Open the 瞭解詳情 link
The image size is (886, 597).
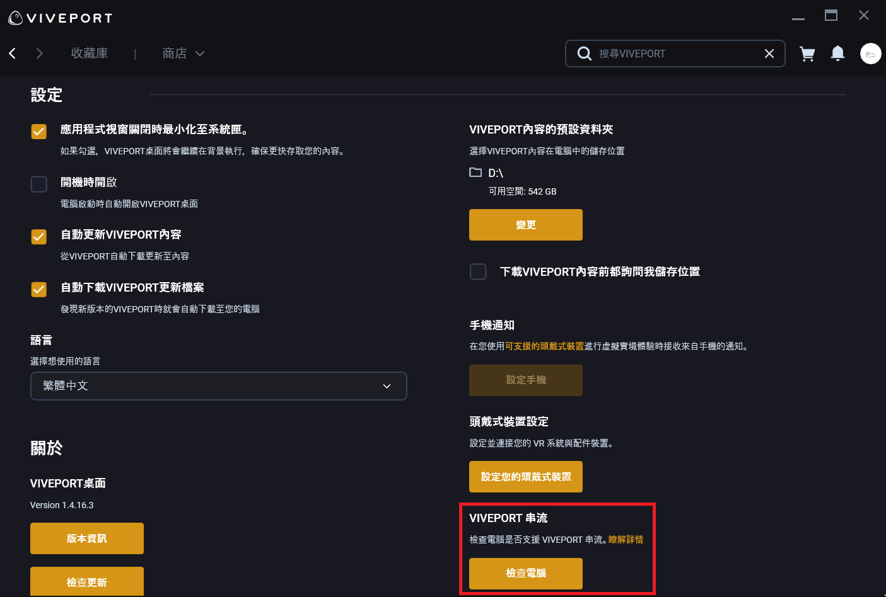tap(626, 540)
